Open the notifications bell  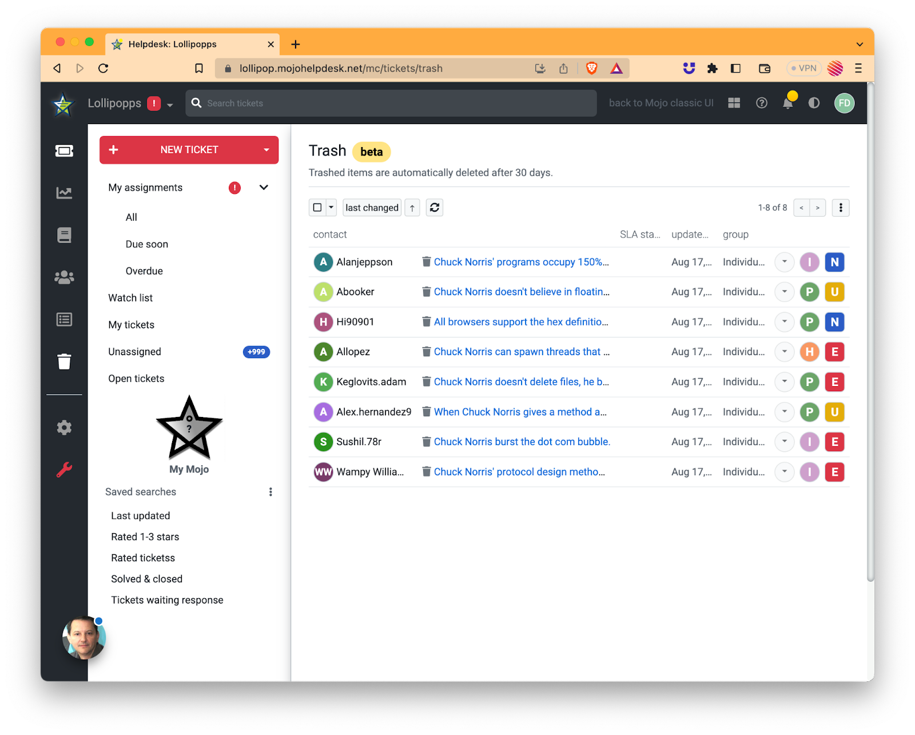pyautogui.click(x=788, y=102)
